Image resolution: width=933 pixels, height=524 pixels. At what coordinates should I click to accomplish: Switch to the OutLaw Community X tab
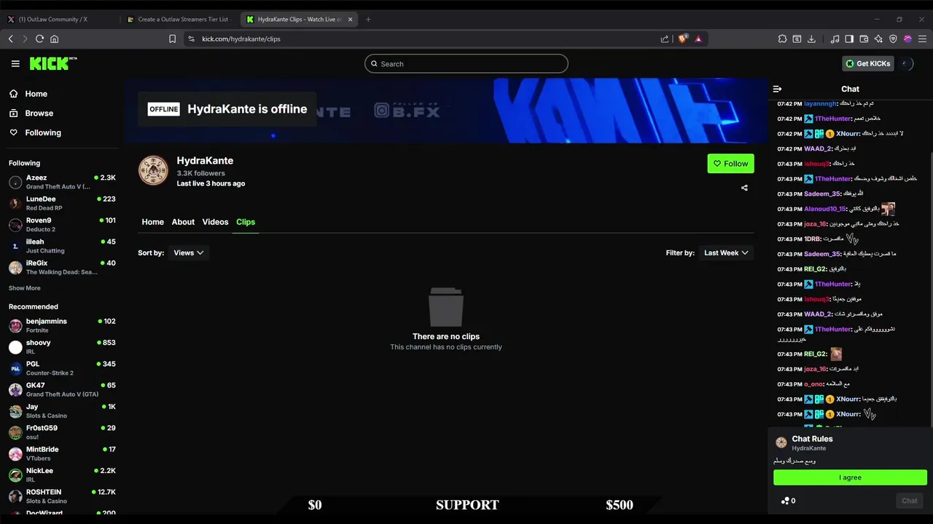tap(60, 19)
